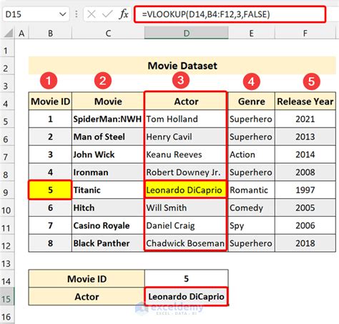Select lookup Movie ID value cell D14
The height and width of the screenshot is (324, 339).
(186, 278)
